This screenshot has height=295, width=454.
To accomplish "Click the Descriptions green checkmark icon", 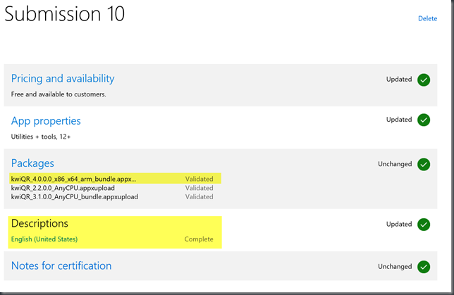I will [424, 225].
